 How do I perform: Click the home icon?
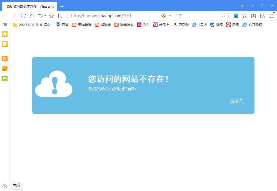(x=32, y=16)
